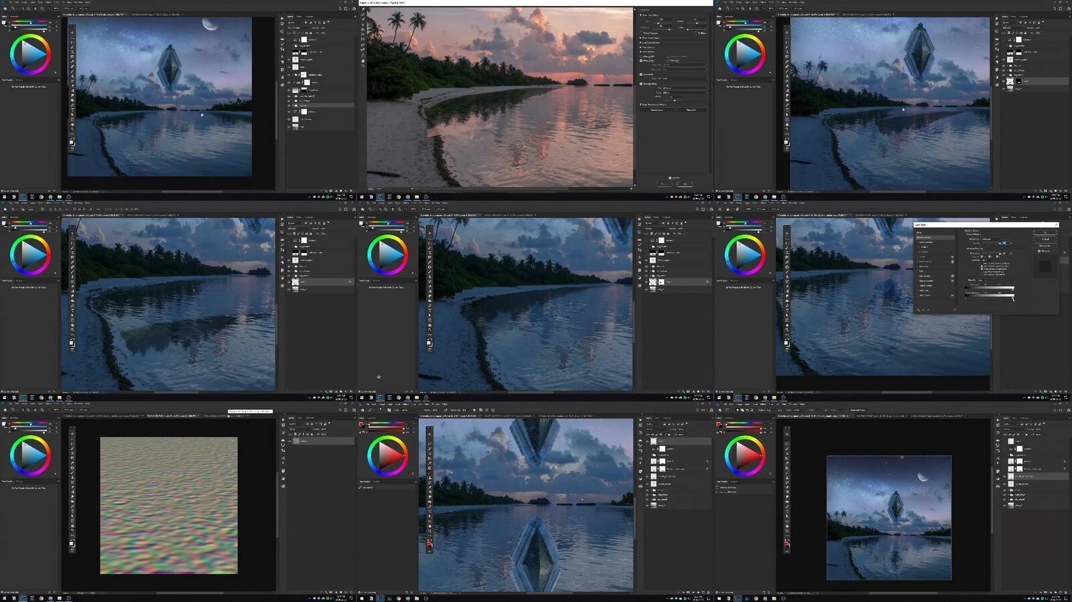Open the Mask Color dropdown in the Liquify window
The height and width of the screenshot is (602, 1072).
coord(686,78)
